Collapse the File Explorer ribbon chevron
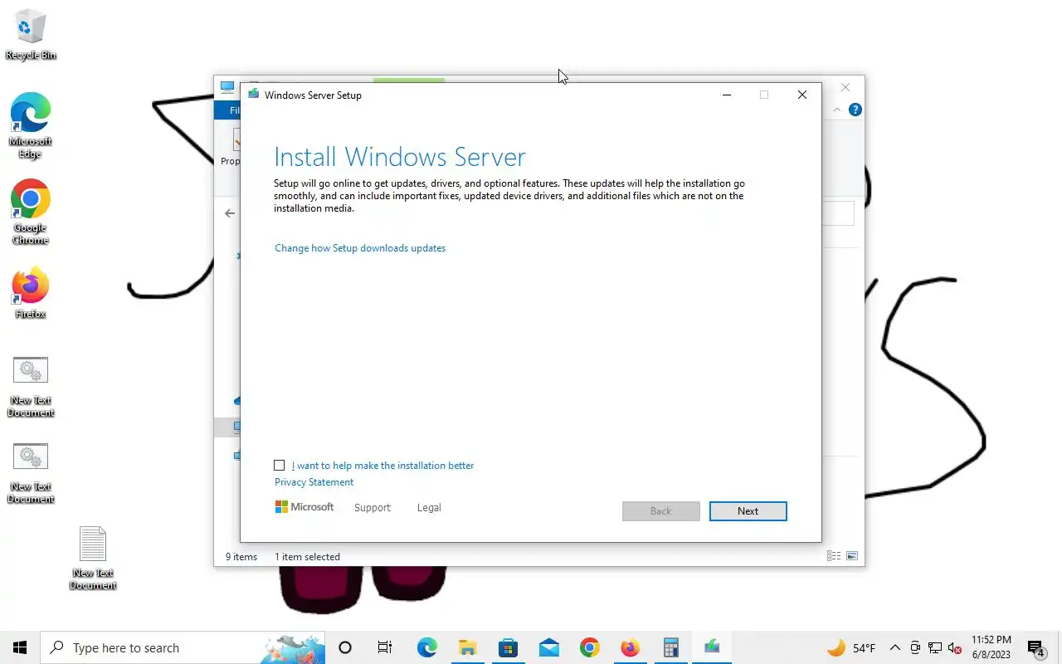 [837, 110]
